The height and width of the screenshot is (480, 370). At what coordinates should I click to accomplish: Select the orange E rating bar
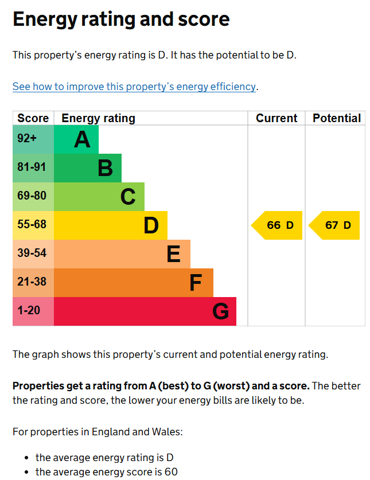(122, 254)
